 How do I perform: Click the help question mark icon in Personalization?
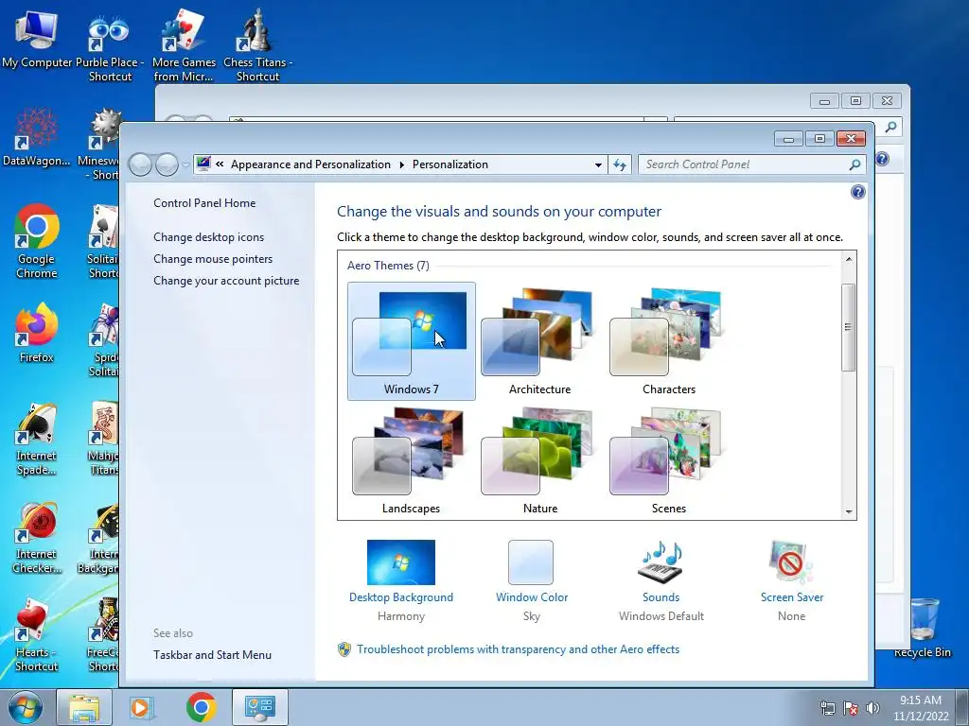[x=857, y=192]
